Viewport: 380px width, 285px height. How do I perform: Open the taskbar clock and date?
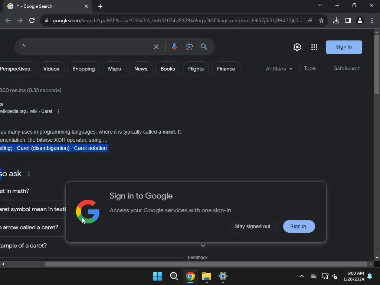(354, 276)
